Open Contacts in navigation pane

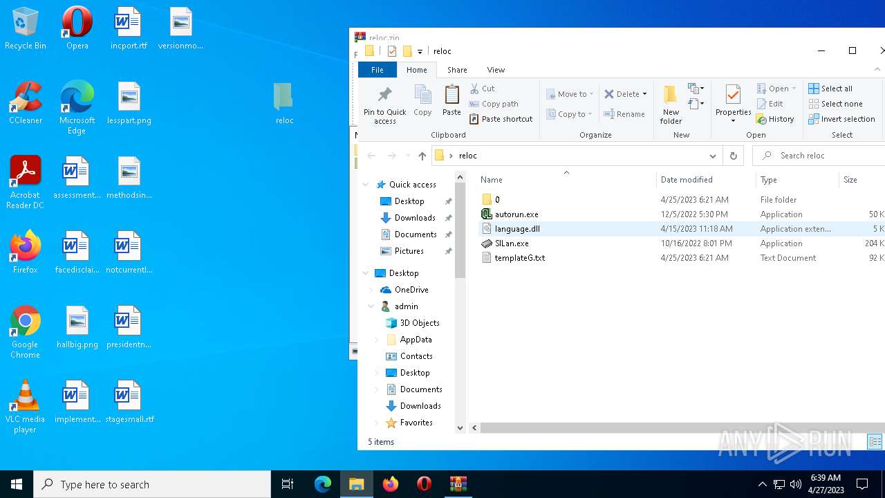(x=416, y=356)
